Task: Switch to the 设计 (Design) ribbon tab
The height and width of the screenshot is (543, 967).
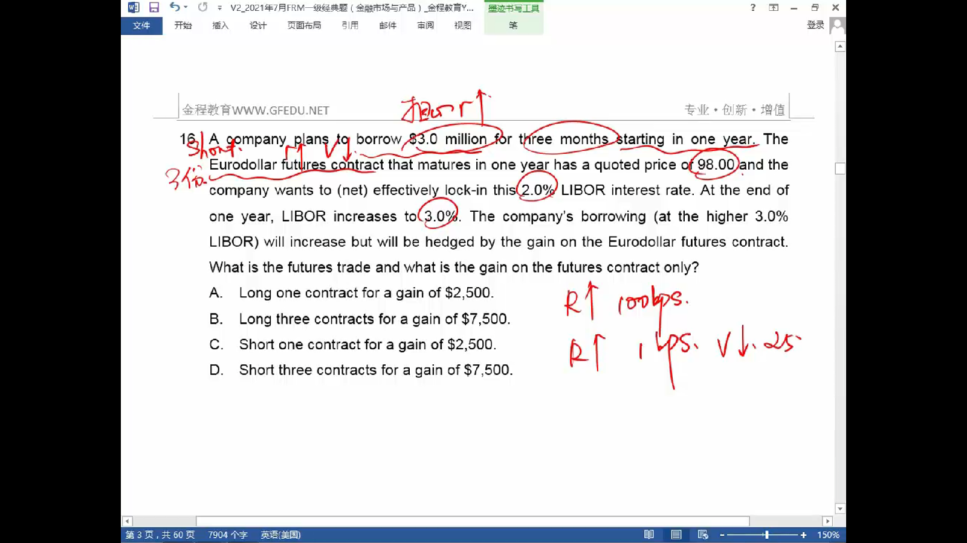Action: point(258,25)
